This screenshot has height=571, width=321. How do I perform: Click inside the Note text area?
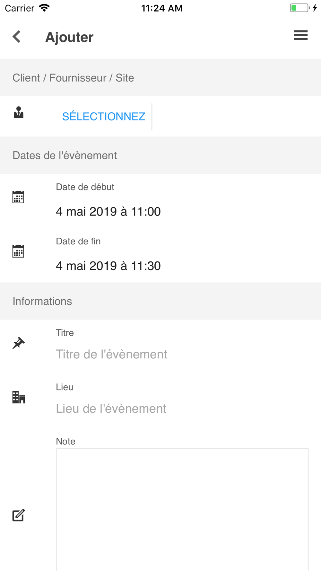point(182,509)
